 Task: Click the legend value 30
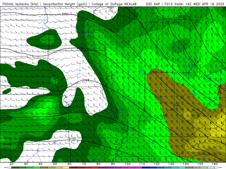pyautogui.click(x=26, y=164)
